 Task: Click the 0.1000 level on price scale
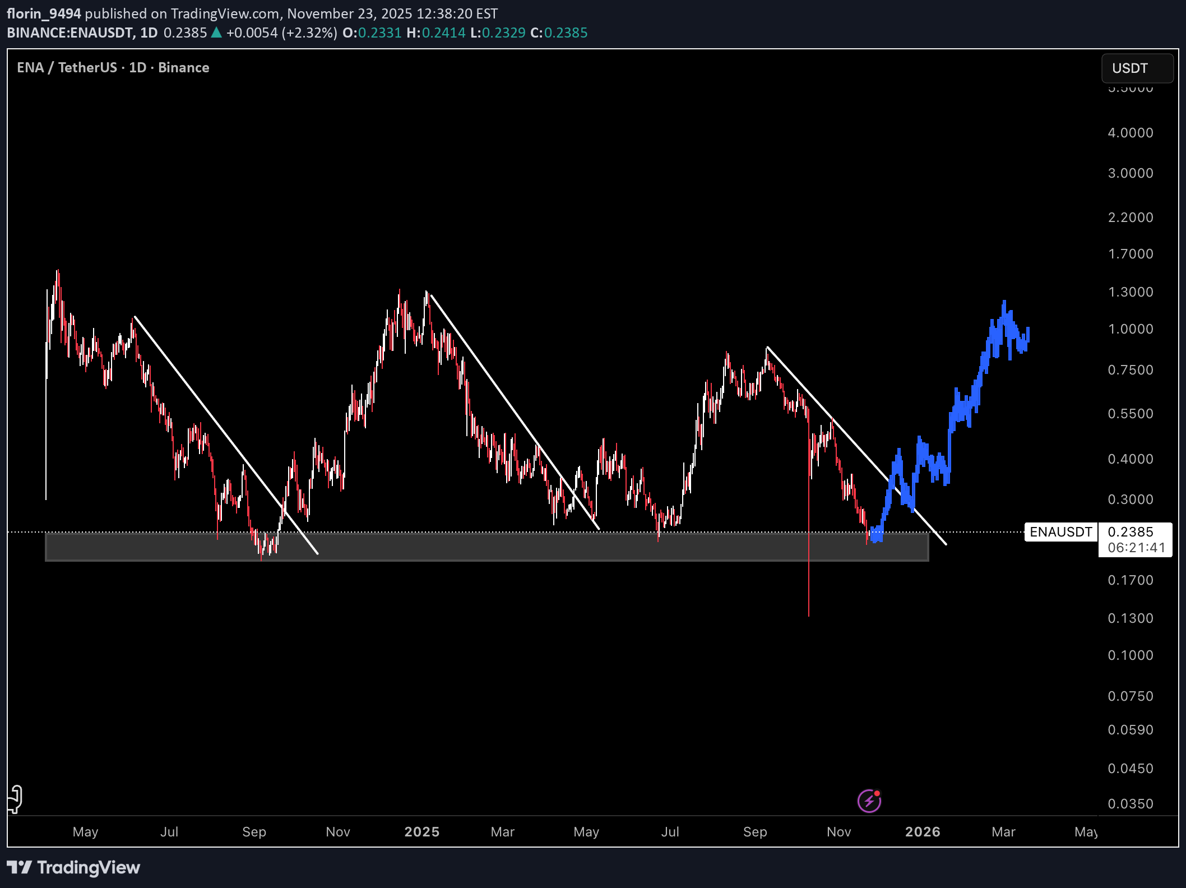[1130, 655]
